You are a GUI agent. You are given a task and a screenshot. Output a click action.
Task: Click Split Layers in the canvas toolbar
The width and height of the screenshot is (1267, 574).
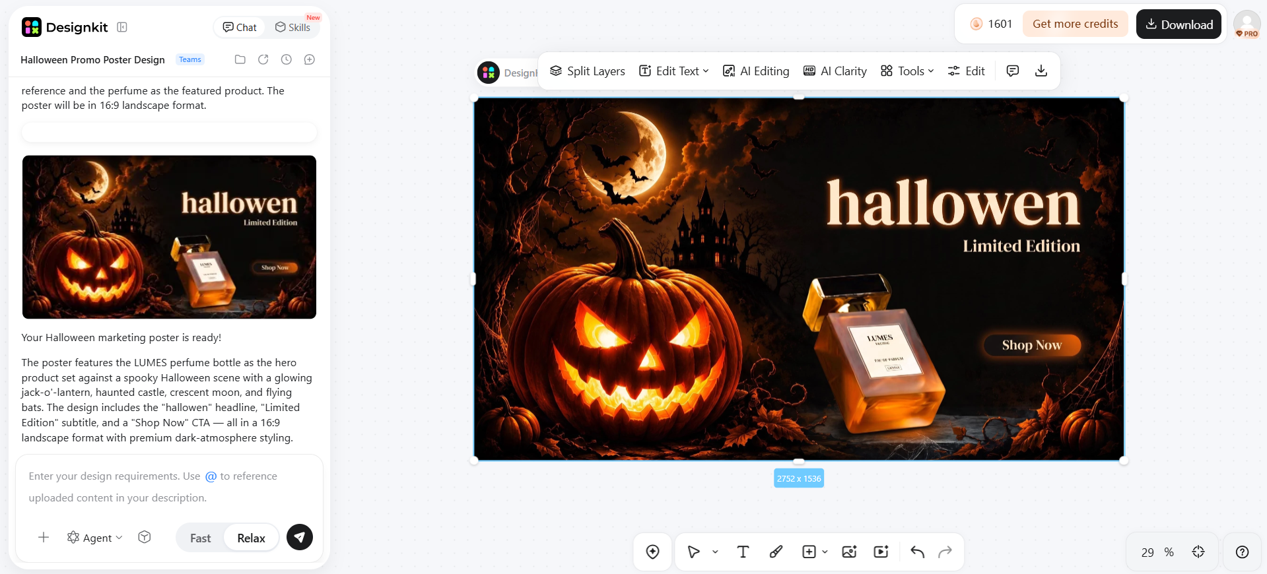pos(588,71)
